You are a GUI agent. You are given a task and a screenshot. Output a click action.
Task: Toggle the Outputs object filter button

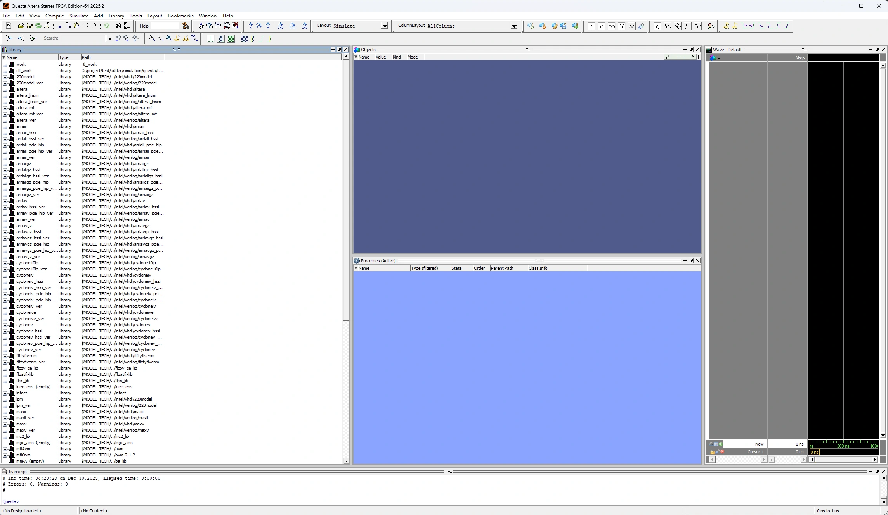point(602,26)
